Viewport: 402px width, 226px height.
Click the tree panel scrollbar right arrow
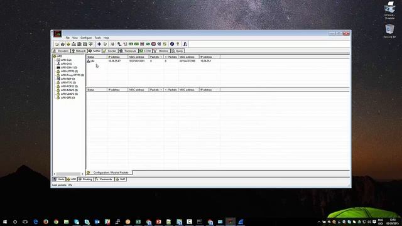click(x=82, y=174)
